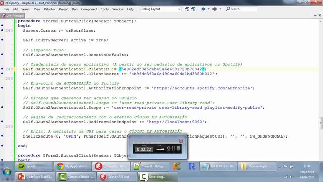Open the Tools menu
Screen dimensions: 323x182
(x=104, y=9)
